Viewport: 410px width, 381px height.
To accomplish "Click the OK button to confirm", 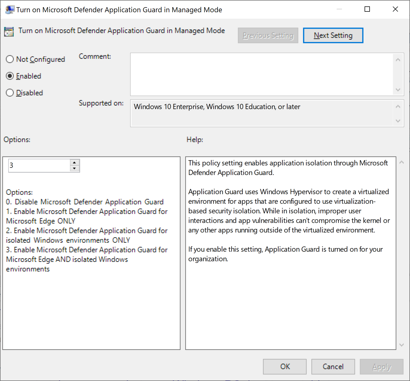I will click(284, 366).
